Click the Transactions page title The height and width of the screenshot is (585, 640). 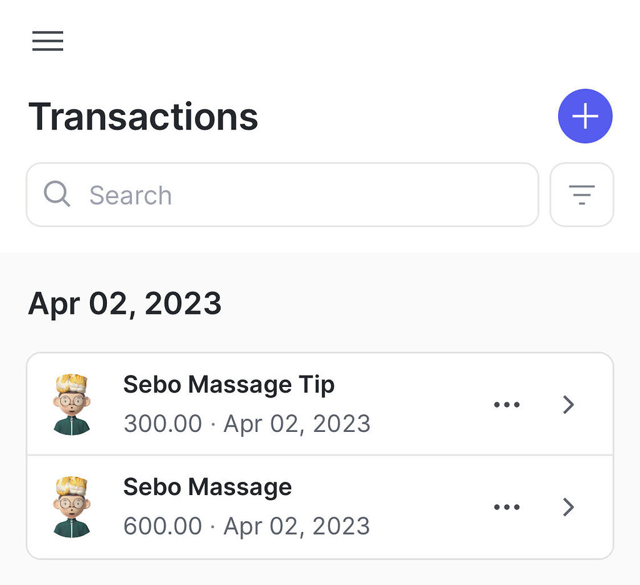coord(144,116)
